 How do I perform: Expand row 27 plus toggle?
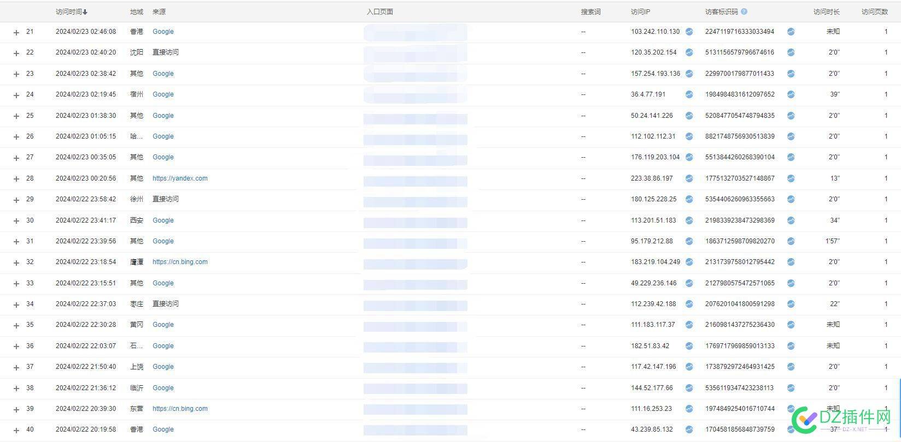click(16, 158)
